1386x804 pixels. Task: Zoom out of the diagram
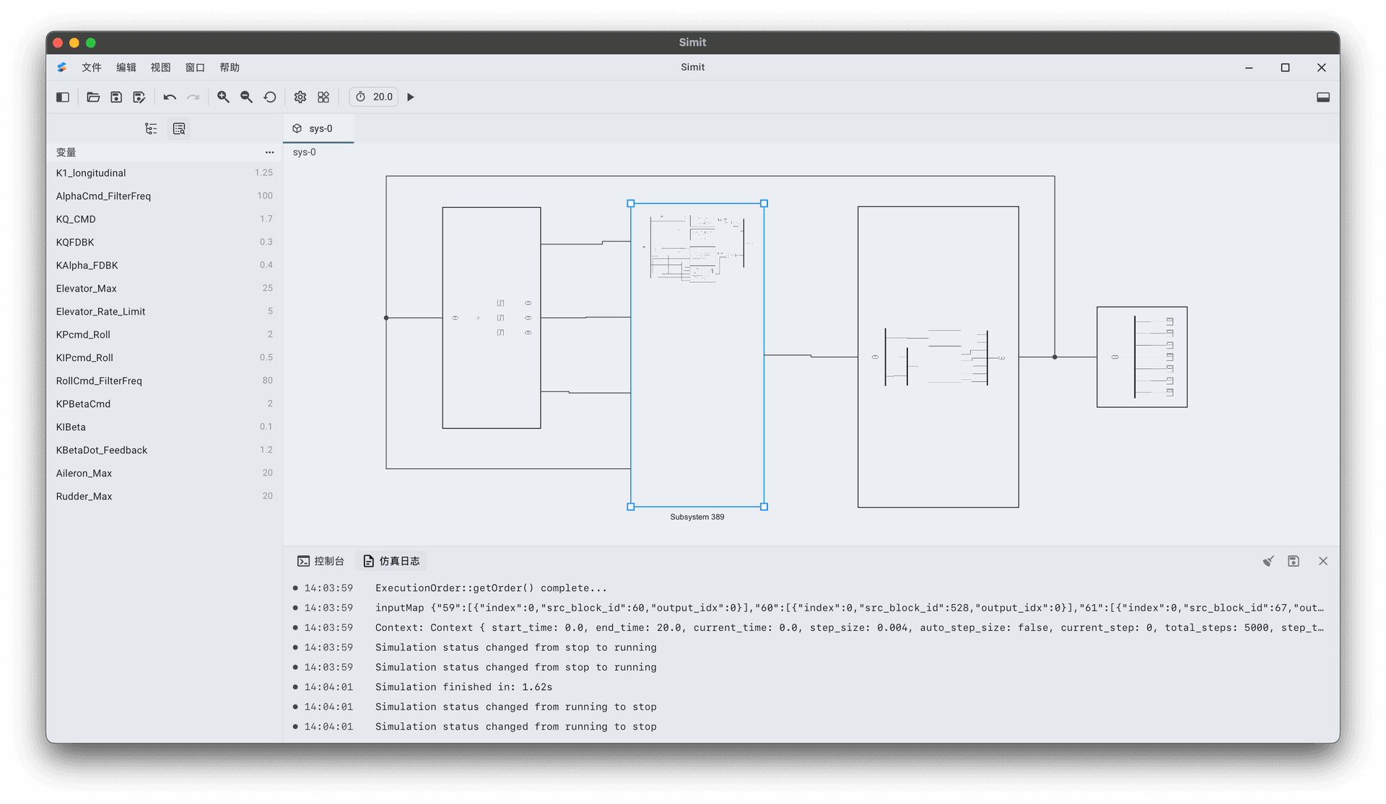point(247,97)
